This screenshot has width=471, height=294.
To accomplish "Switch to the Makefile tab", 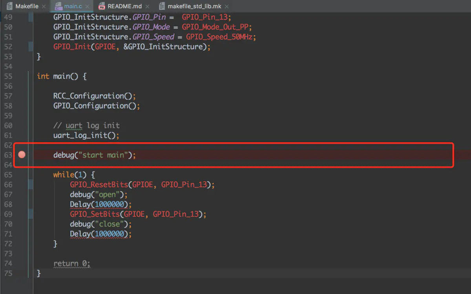I will click(x=23, y=6).
